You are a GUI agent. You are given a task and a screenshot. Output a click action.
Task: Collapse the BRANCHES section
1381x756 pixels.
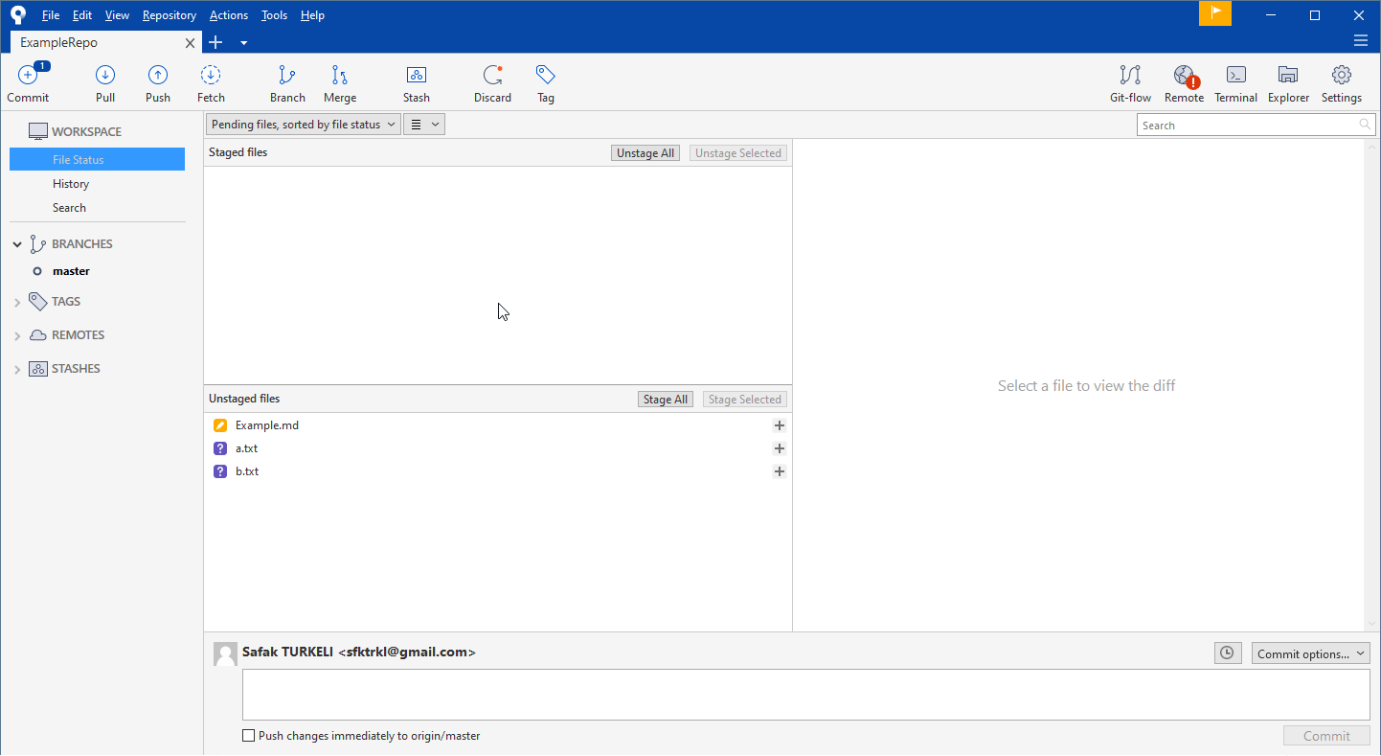click(17, 245)
